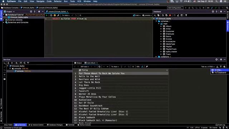The width and height of the screenshot is (229, 129).
Task: Expand the collations folder
Action: 156,57
